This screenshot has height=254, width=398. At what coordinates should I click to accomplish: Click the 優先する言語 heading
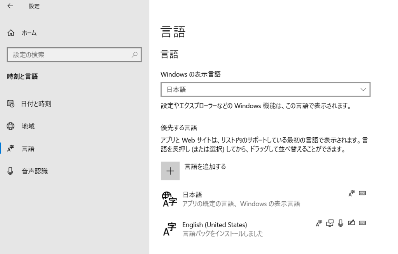[179, 128]
